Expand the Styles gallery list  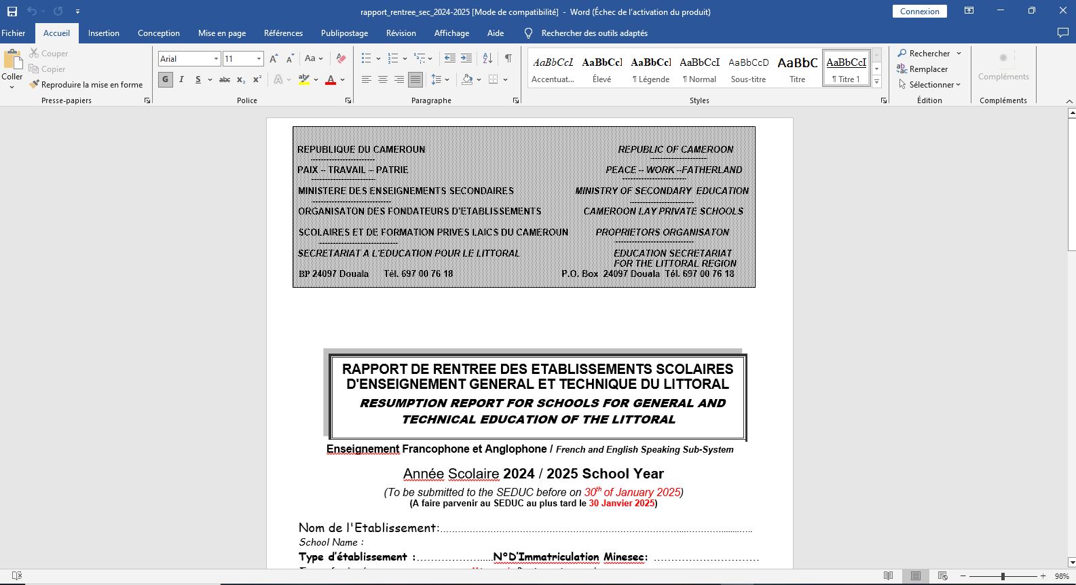876,82
